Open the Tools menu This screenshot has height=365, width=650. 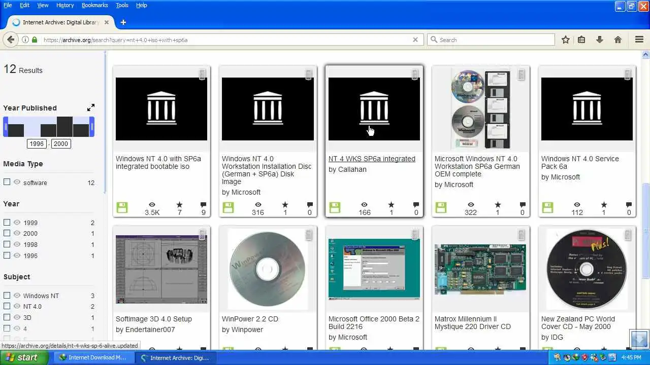pos(122,5)
